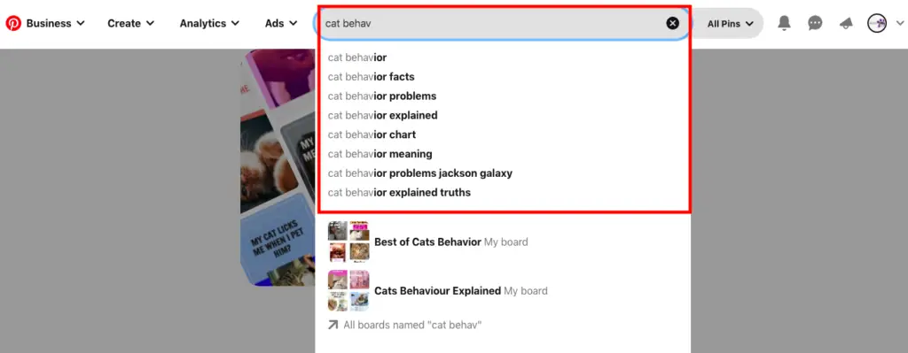Select suggestion cat behavior facts
This screenshot has width=908, height=353.
[372, 77]
